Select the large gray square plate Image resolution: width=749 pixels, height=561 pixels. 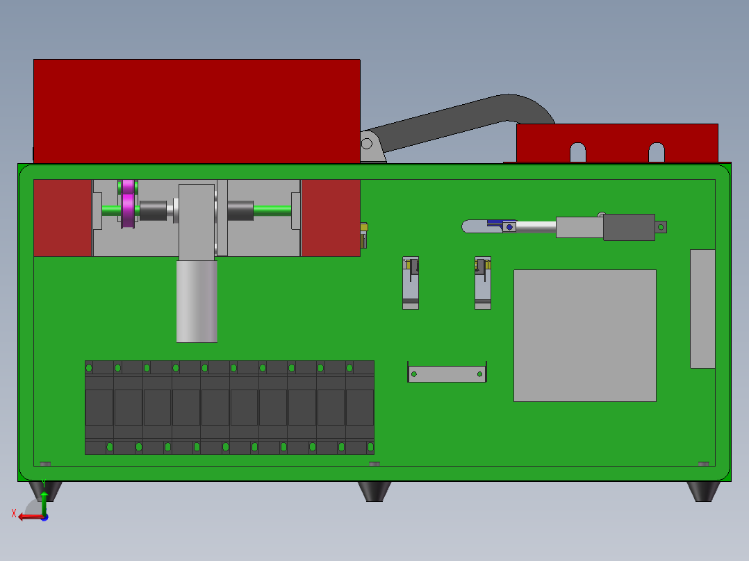(x=585, y=335)
